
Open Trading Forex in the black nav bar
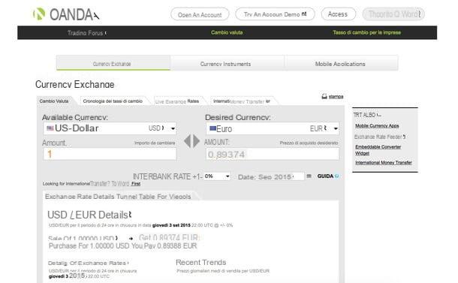[87, 33]
